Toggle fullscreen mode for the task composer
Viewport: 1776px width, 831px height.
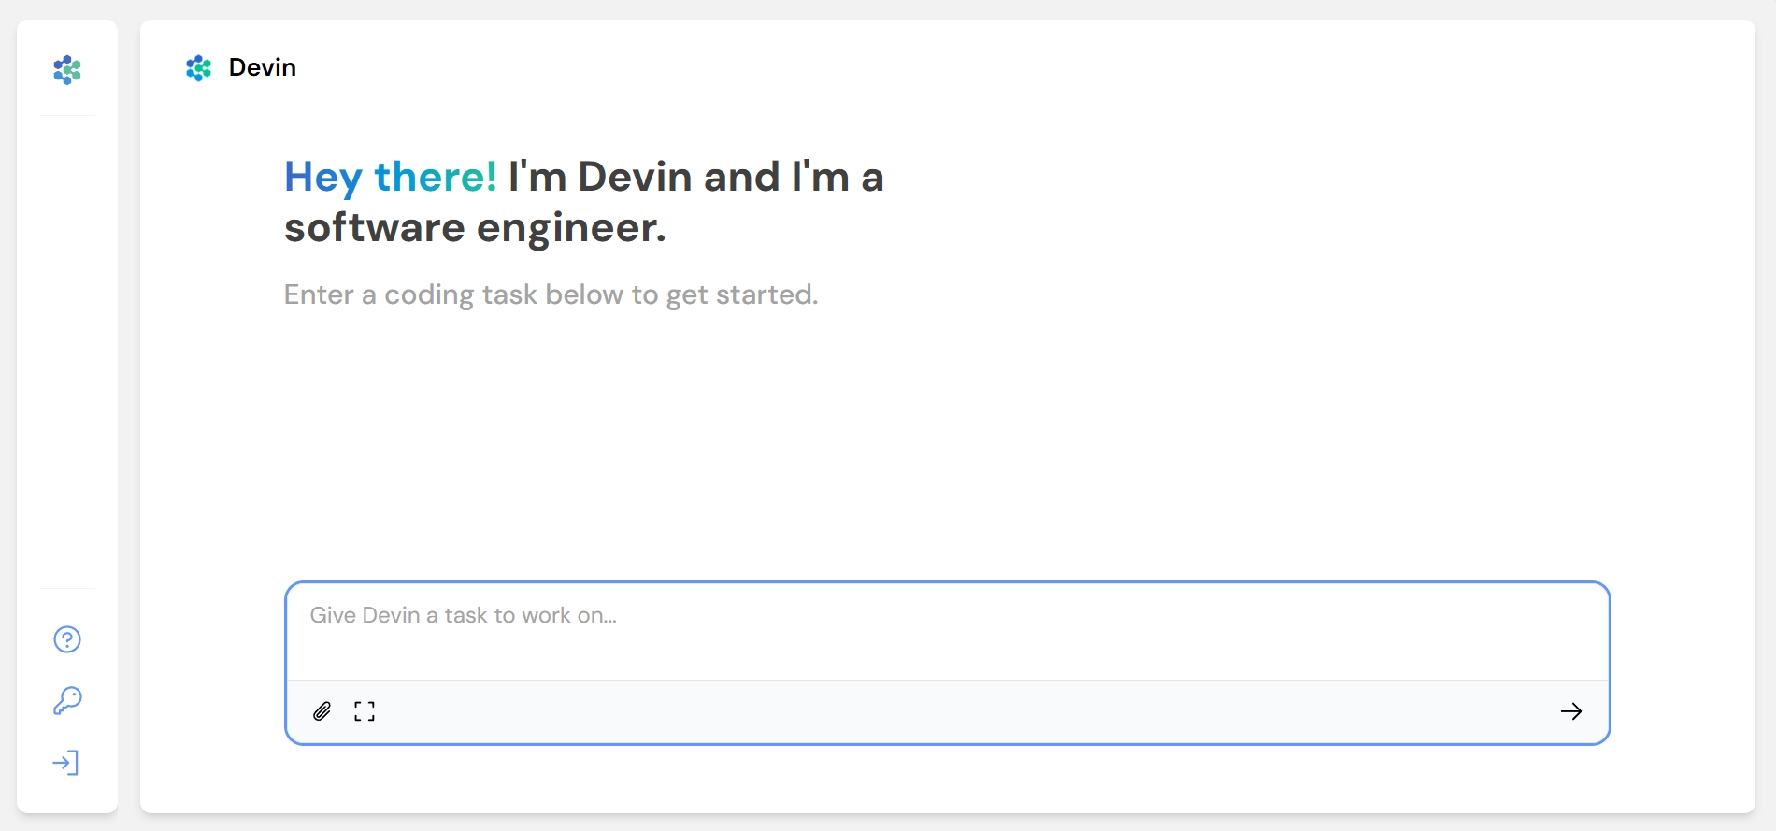click(x=365, y=711)
